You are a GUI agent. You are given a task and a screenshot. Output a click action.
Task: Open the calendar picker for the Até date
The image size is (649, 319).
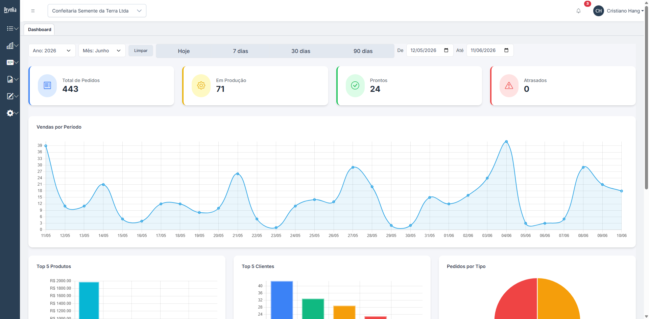pyautogui.click(x=506, y=50)
